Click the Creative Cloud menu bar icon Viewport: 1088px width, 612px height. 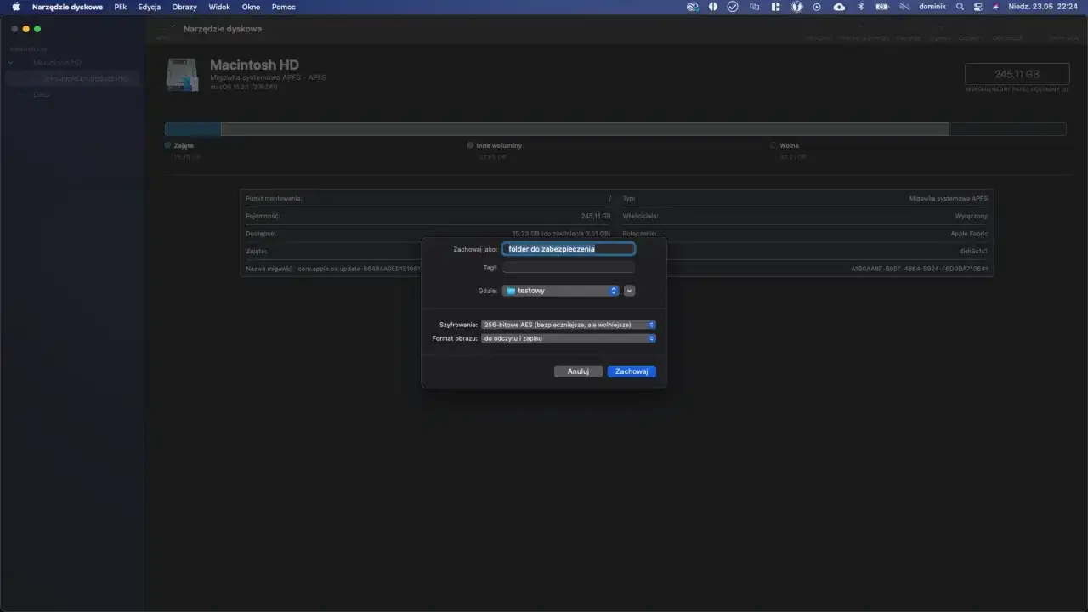pos(693,7)
